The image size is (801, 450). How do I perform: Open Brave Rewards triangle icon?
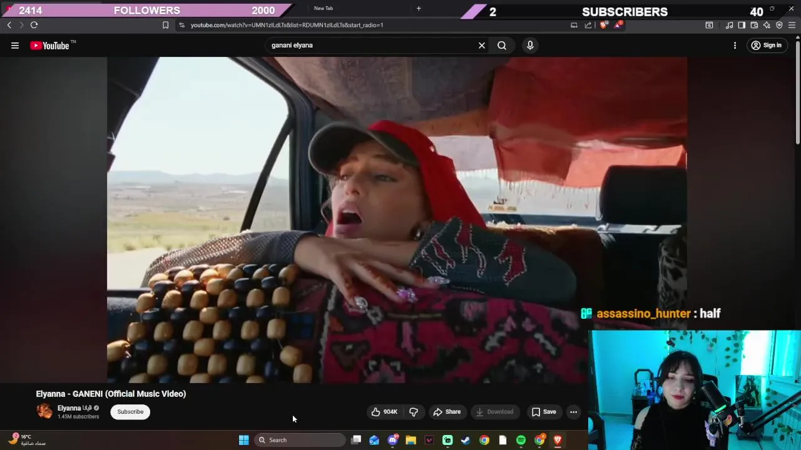[618, 25]
